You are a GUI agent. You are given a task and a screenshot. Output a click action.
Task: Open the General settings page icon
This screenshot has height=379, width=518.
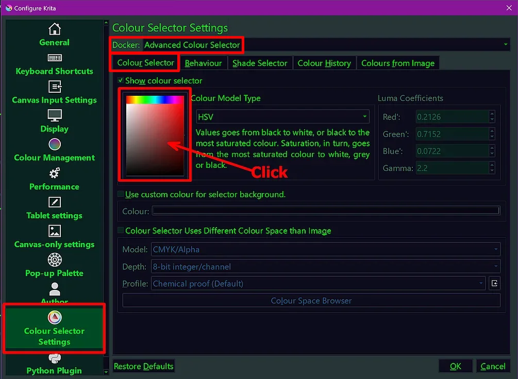pos(55,29)
